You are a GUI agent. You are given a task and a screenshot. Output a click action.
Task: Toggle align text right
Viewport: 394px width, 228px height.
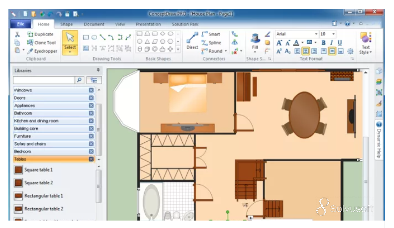click(314, 51)
